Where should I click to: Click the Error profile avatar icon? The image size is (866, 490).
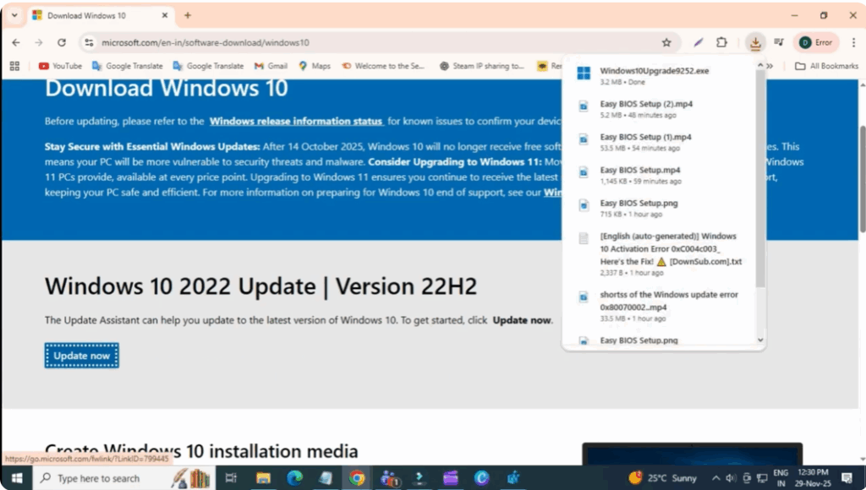click(x=815, y=41)
